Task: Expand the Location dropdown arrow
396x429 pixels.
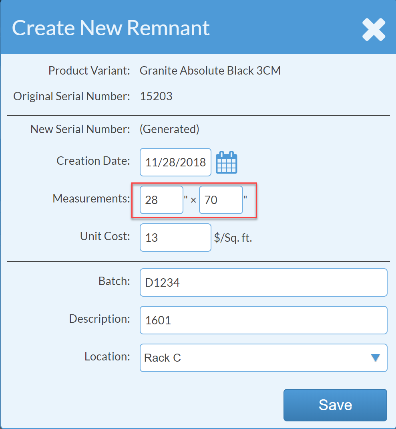Action: click(x=375, y=358)
